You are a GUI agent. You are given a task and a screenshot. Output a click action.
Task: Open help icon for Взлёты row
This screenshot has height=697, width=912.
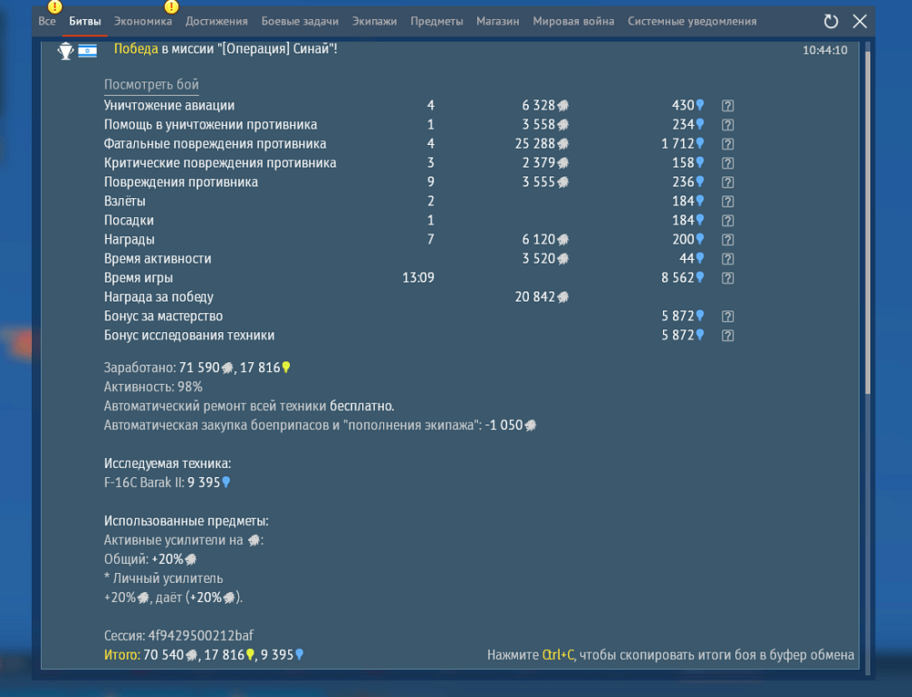click(x=728, y=202)
